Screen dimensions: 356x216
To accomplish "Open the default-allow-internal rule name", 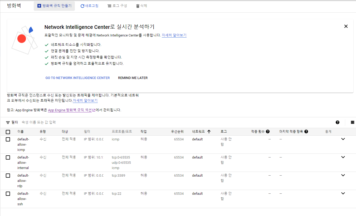I will click(23, 163).
